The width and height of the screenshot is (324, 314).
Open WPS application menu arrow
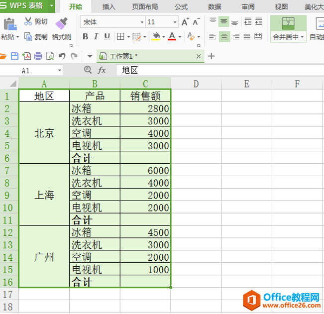tap(52, 5)
